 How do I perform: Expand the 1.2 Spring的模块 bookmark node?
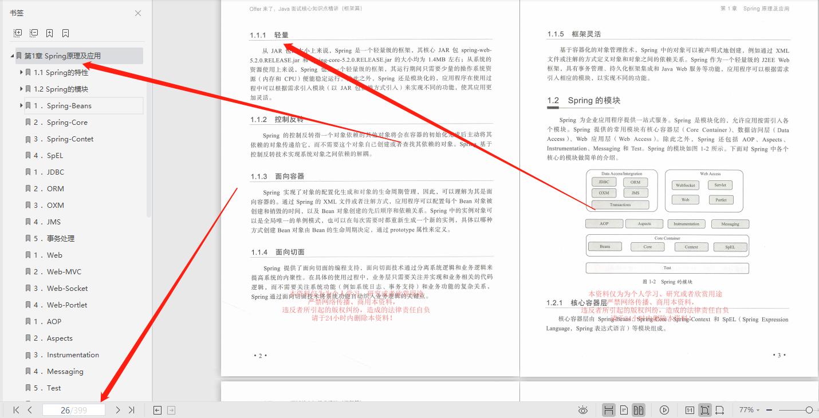[21, 89]
